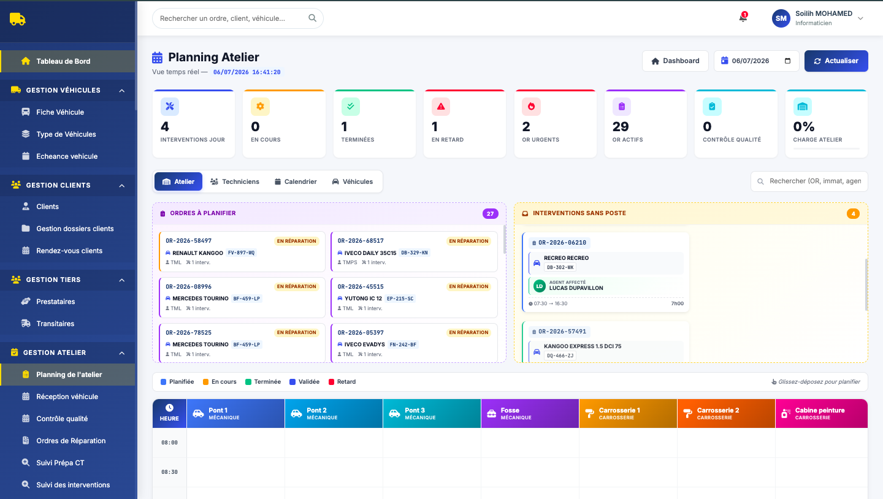Viewport: 883px width, 499px height.
Task: Click the orange En cours legend swatch
Action: 206,382
